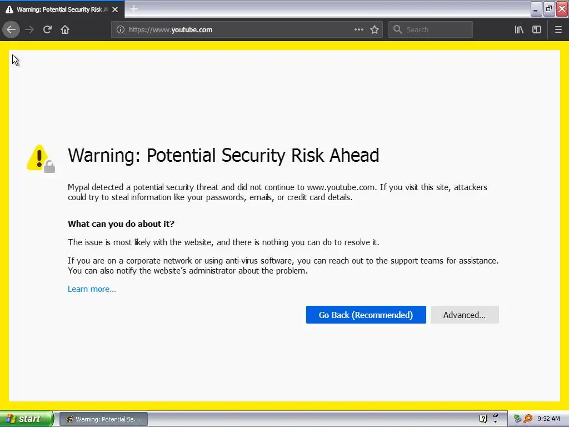Select the Warning: Potential Security Risk tab
Screen dimensions: 569x427
tap(62, 9)
